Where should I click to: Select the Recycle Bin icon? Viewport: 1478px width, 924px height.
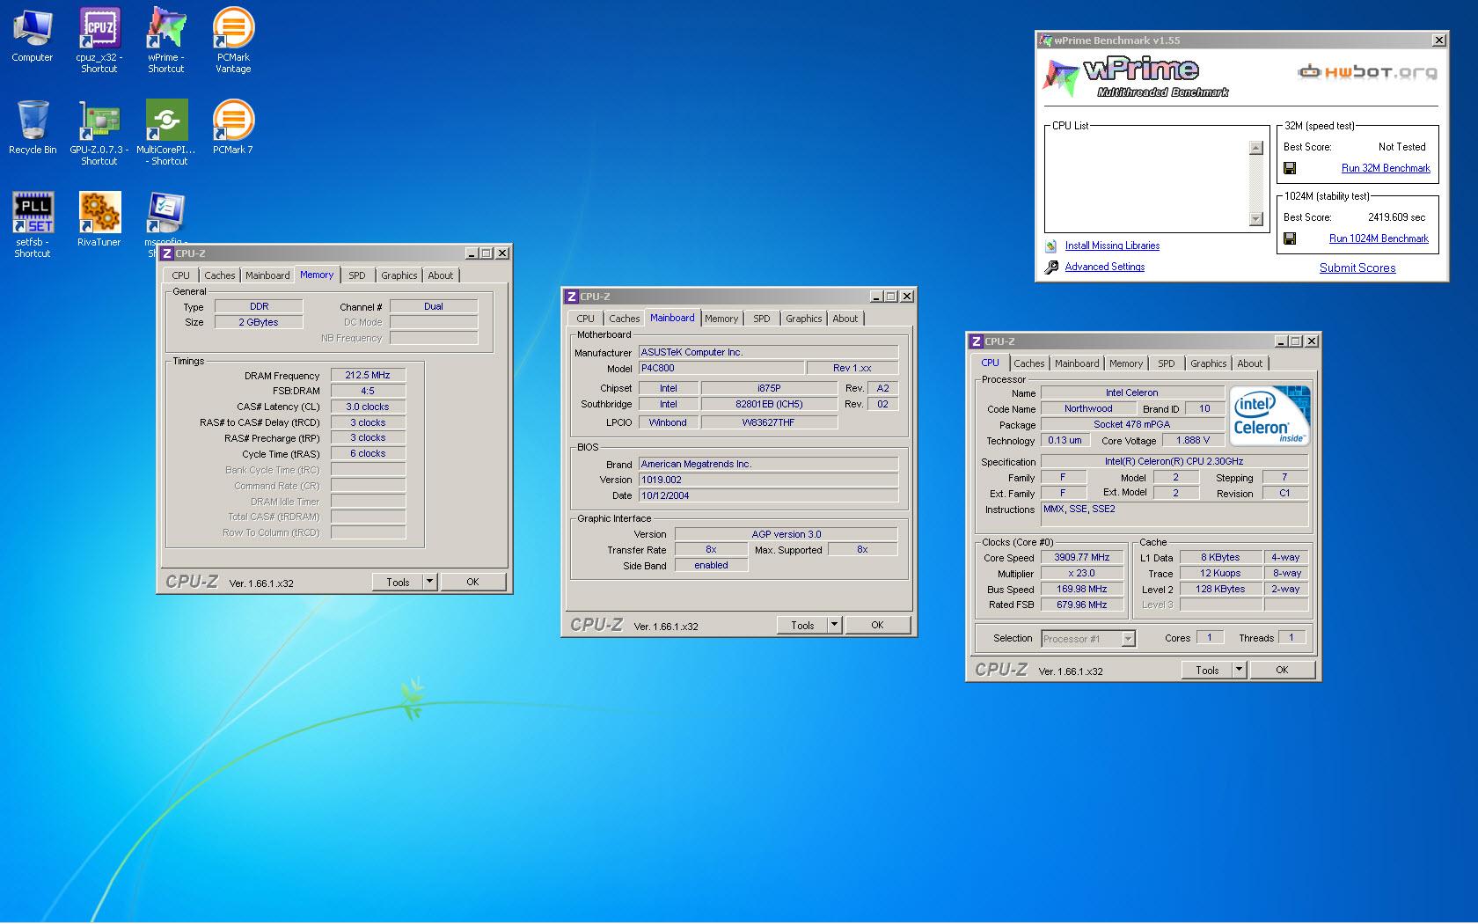(x=33, y=128)
